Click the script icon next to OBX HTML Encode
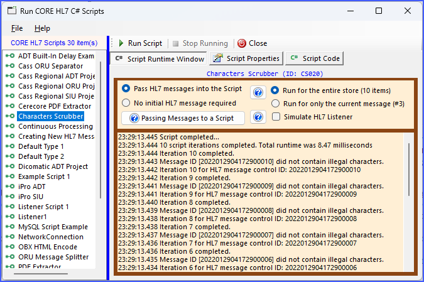The height and width of the screenshot is (282, 424). (10, 247)
